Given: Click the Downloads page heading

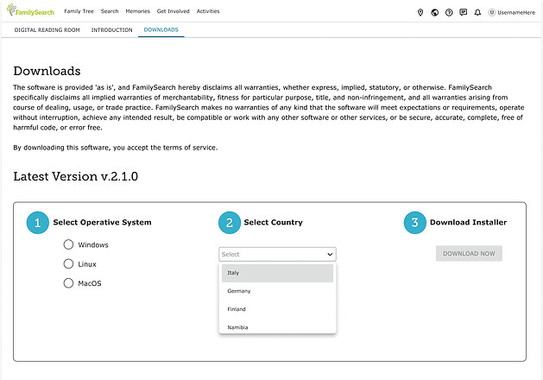Looking at the screenshot, I should point(47,71).
